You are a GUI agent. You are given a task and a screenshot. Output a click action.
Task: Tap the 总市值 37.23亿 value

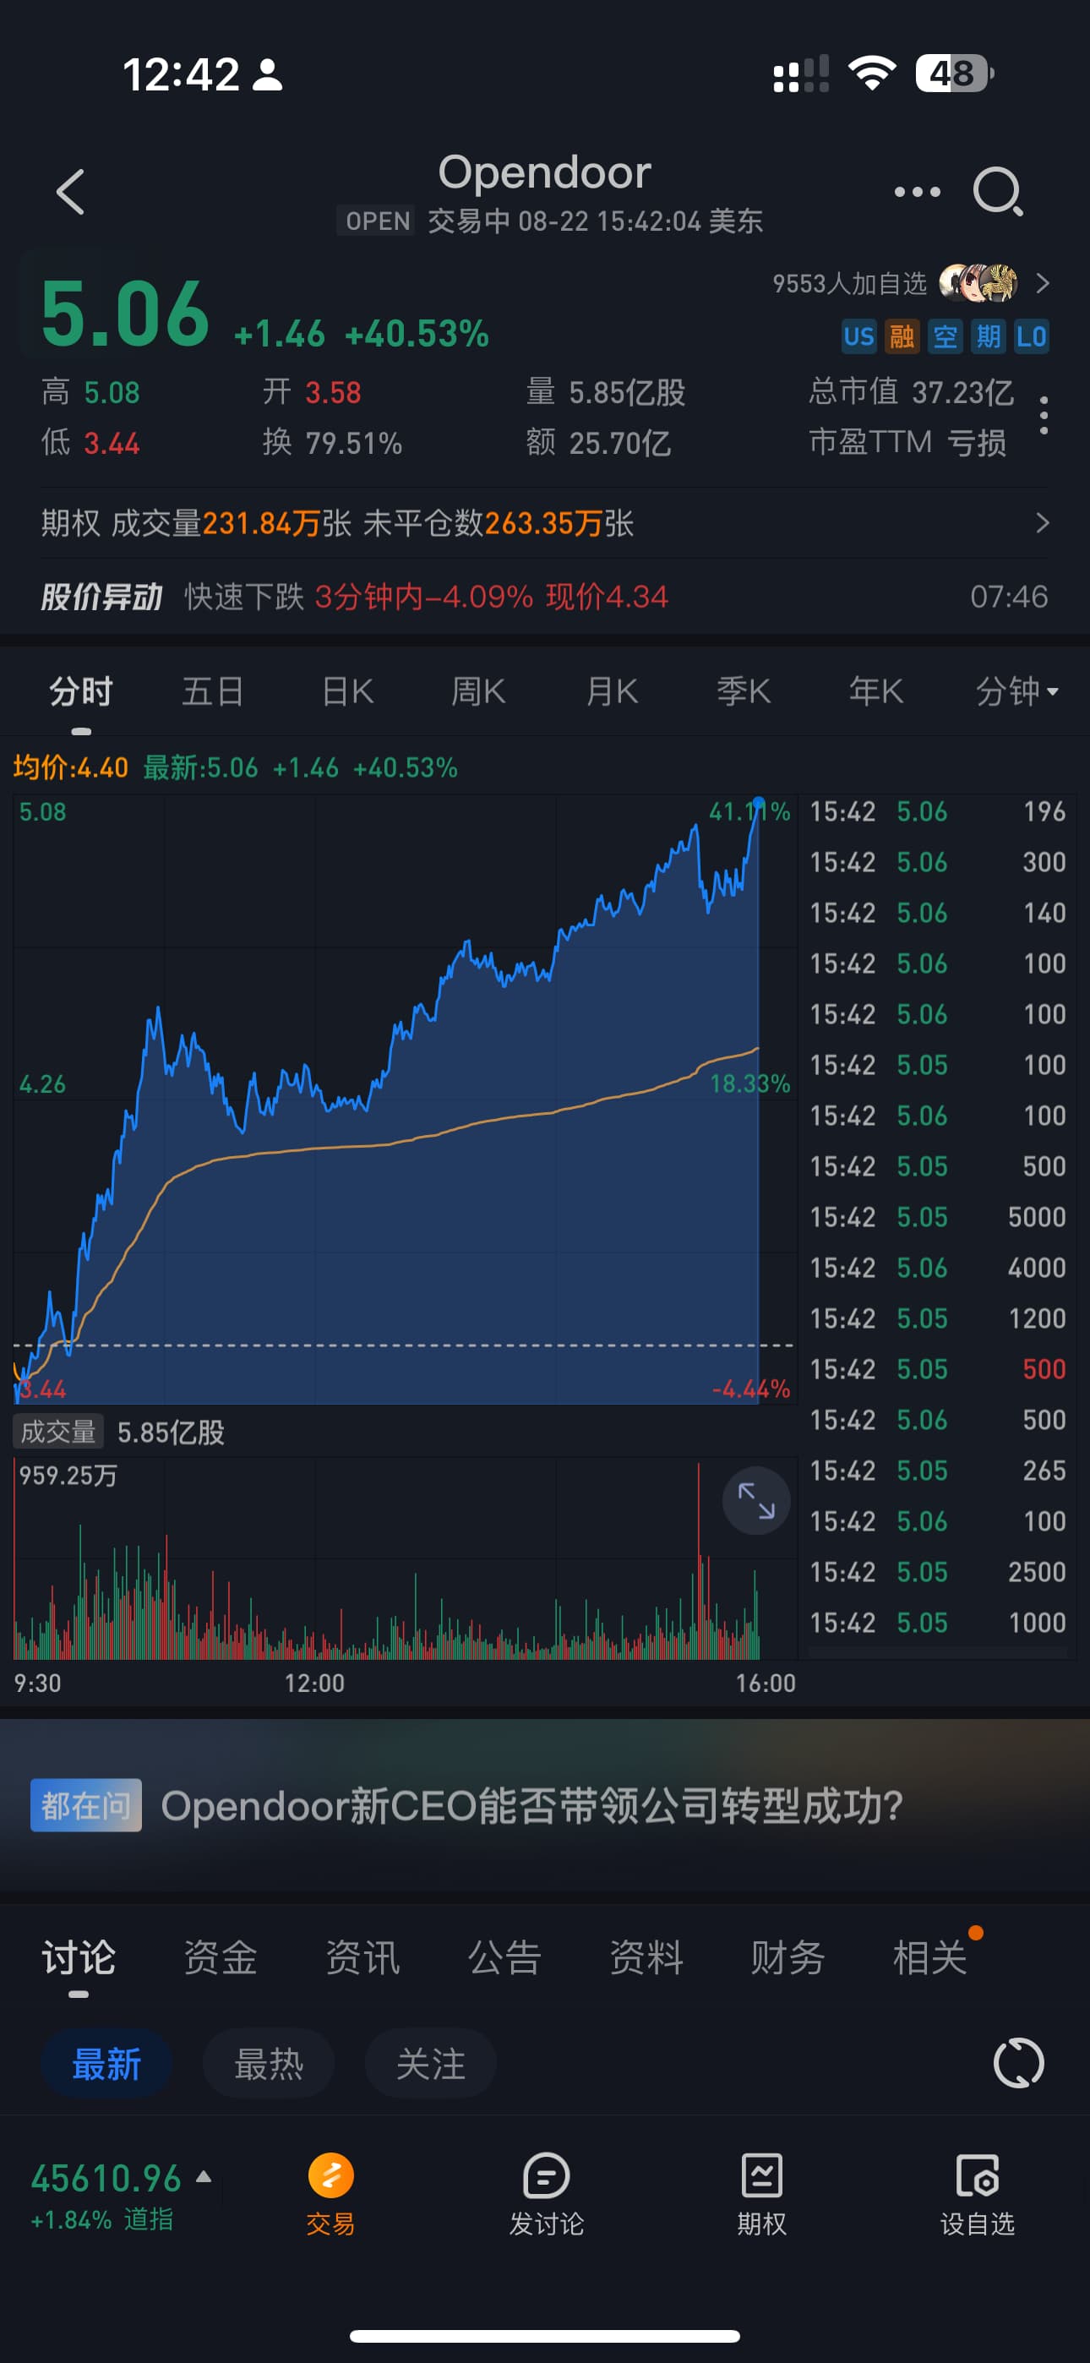[911, 393]
